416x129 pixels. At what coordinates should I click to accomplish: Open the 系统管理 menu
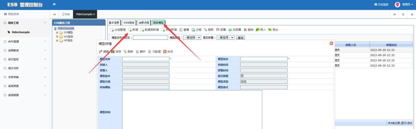point(25,95)
